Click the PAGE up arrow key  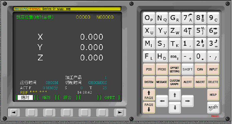(x=149, y=95)
